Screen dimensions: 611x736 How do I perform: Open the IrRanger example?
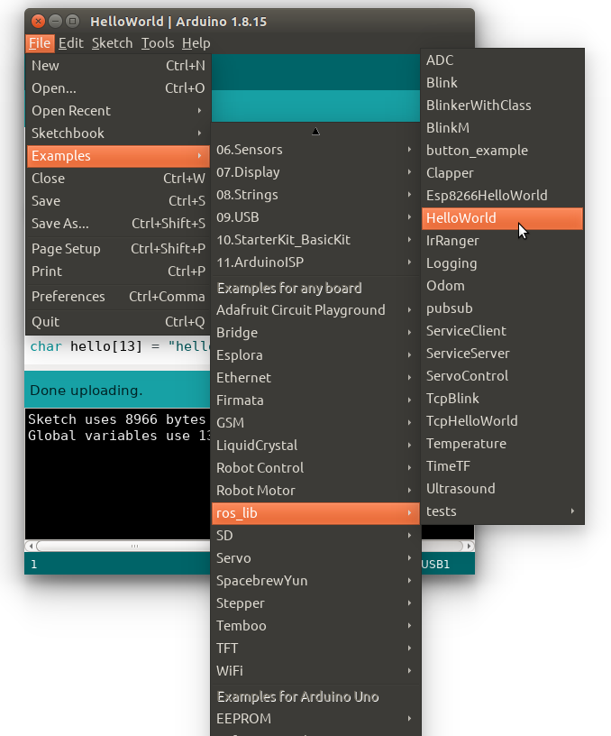click(x=502, y=241)
